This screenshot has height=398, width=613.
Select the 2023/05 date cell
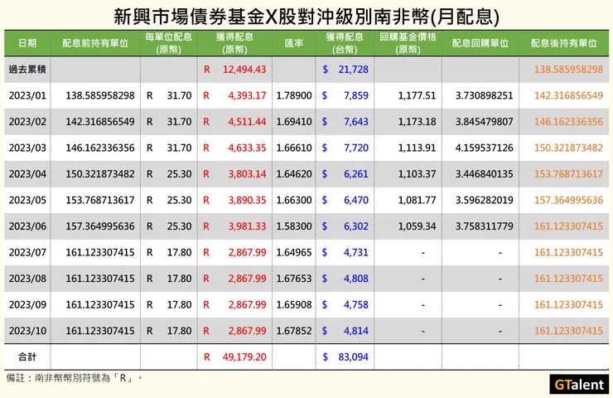27,200
